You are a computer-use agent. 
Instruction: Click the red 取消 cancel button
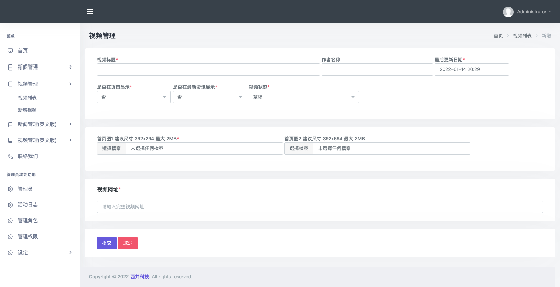128,243
